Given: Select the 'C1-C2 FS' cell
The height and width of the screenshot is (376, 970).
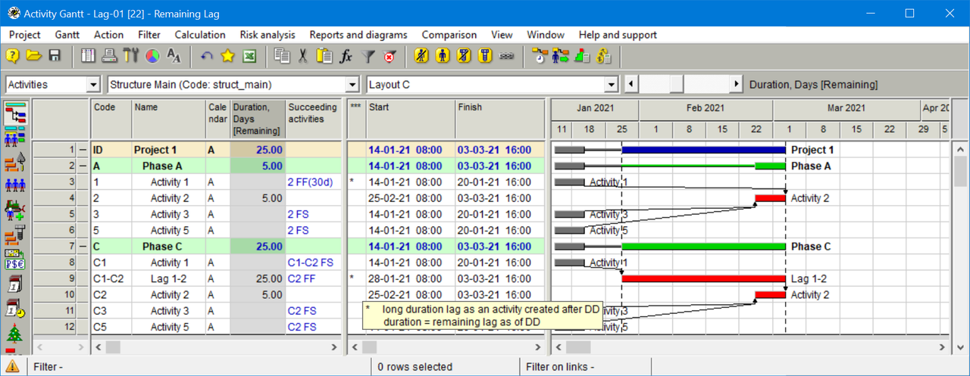Looking at the screenshot, I should [x=313, y=263].
